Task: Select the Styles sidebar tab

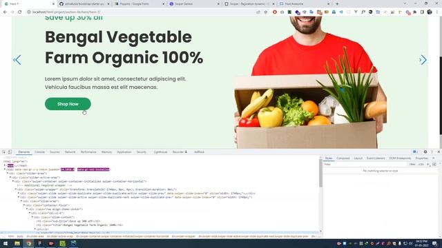Action: coord(329,158)
